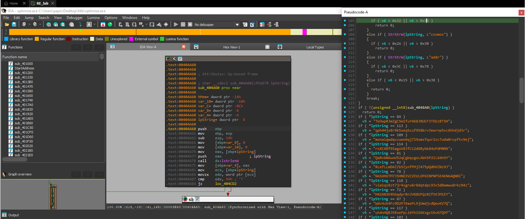525x219 pixels.
Task: Open the Lumina menu
Action: [94, 18]
